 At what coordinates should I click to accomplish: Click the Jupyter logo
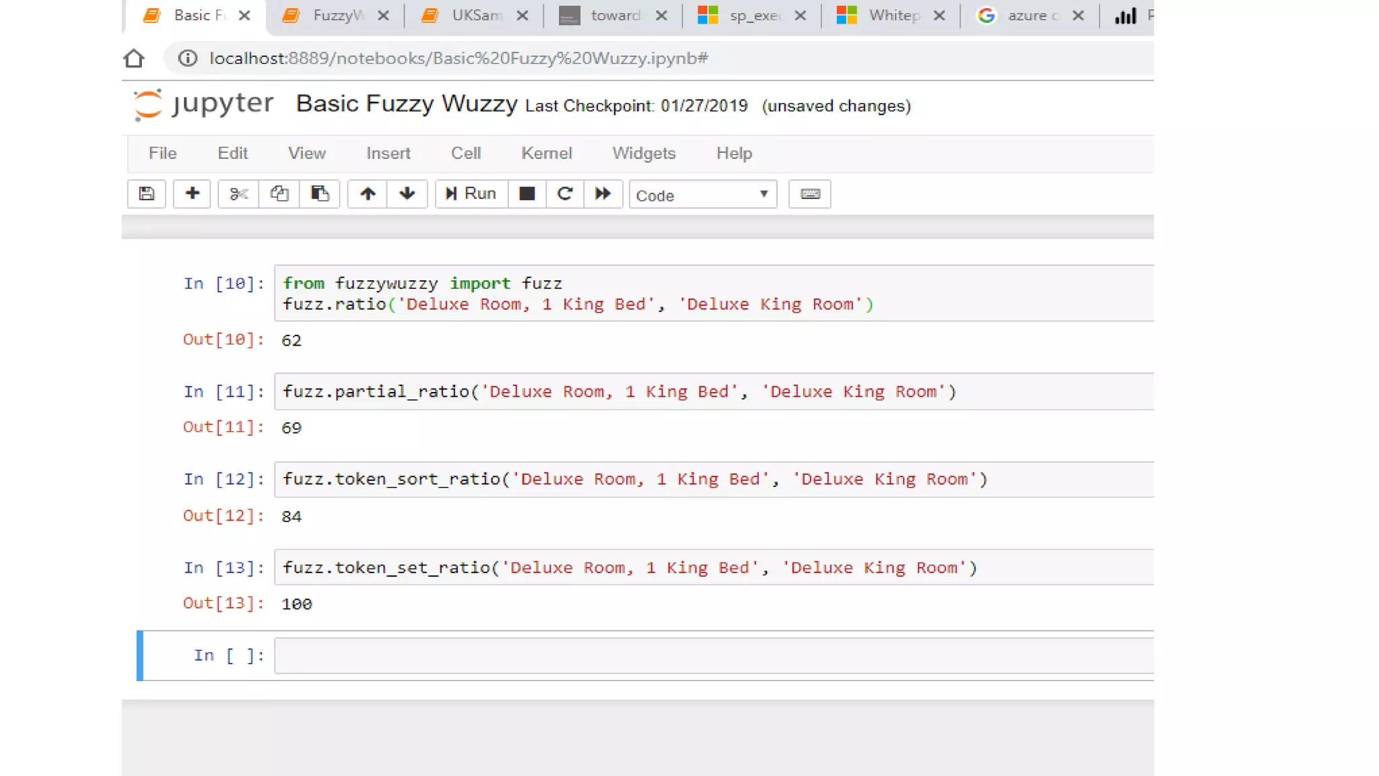(x=204, y=104)
